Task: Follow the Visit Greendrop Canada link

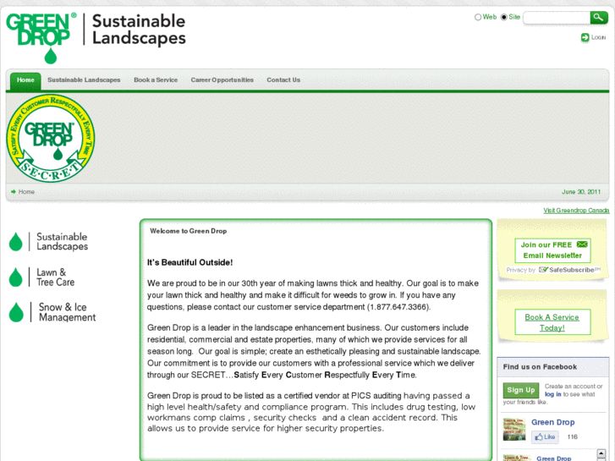Action: click(576, 211)
